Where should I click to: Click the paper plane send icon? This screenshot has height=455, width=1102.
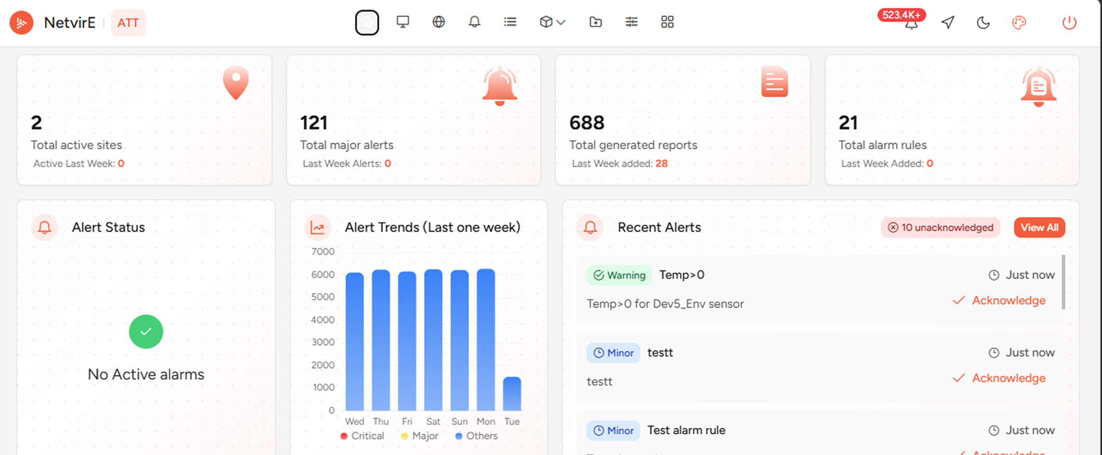coord(948,22)
